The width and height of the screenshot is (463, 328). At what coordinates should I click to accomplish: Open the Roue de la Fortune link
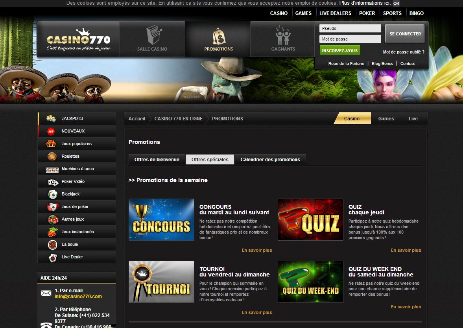[346, 63]
